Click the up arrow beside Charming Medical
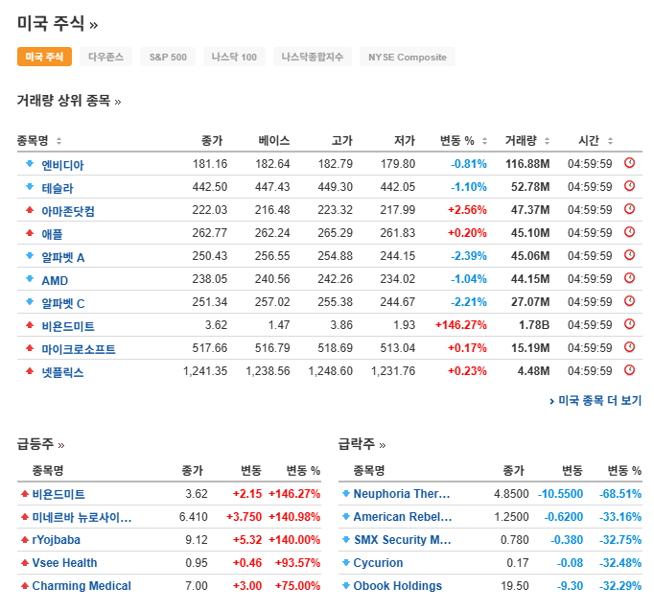654x612 pixels. click(25, 586)
